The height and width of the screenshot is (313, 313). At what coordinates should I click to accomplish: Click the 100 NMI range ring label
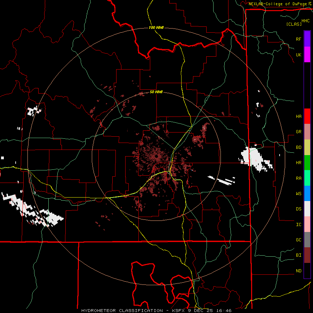tap(156, 27)
